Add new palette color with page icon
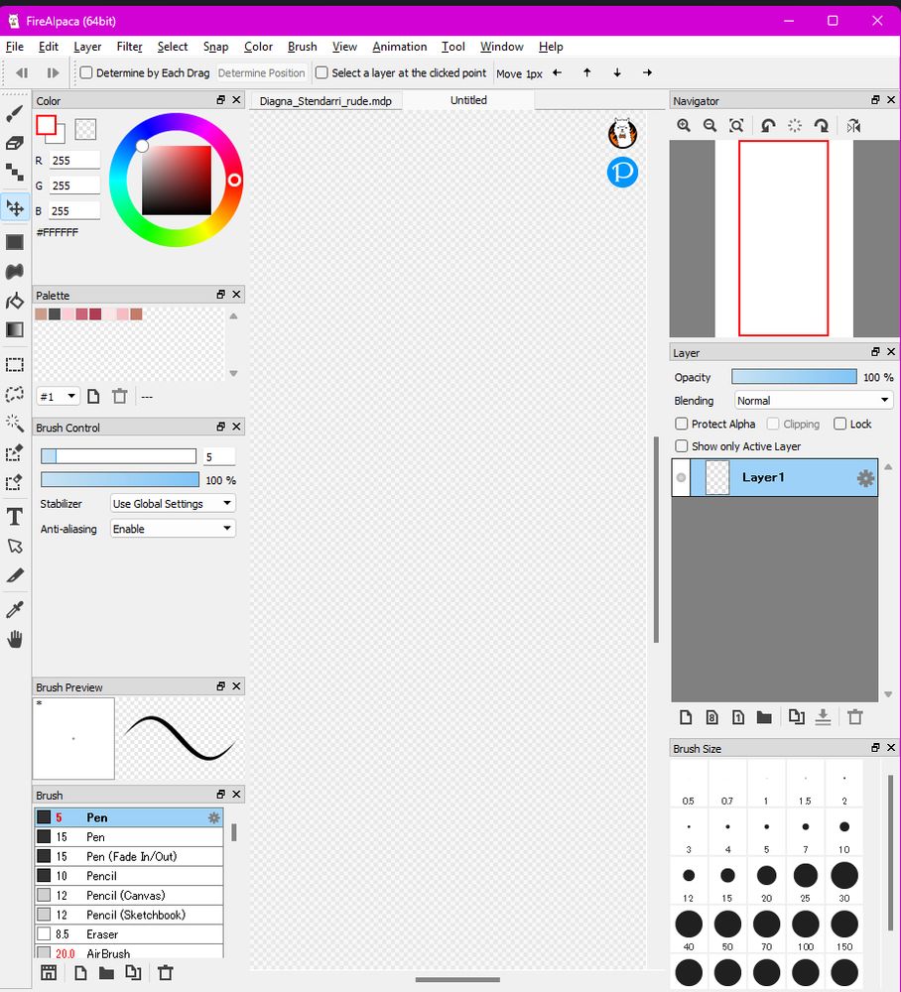Viewport: 901px width, 992px height. [93, 397]
